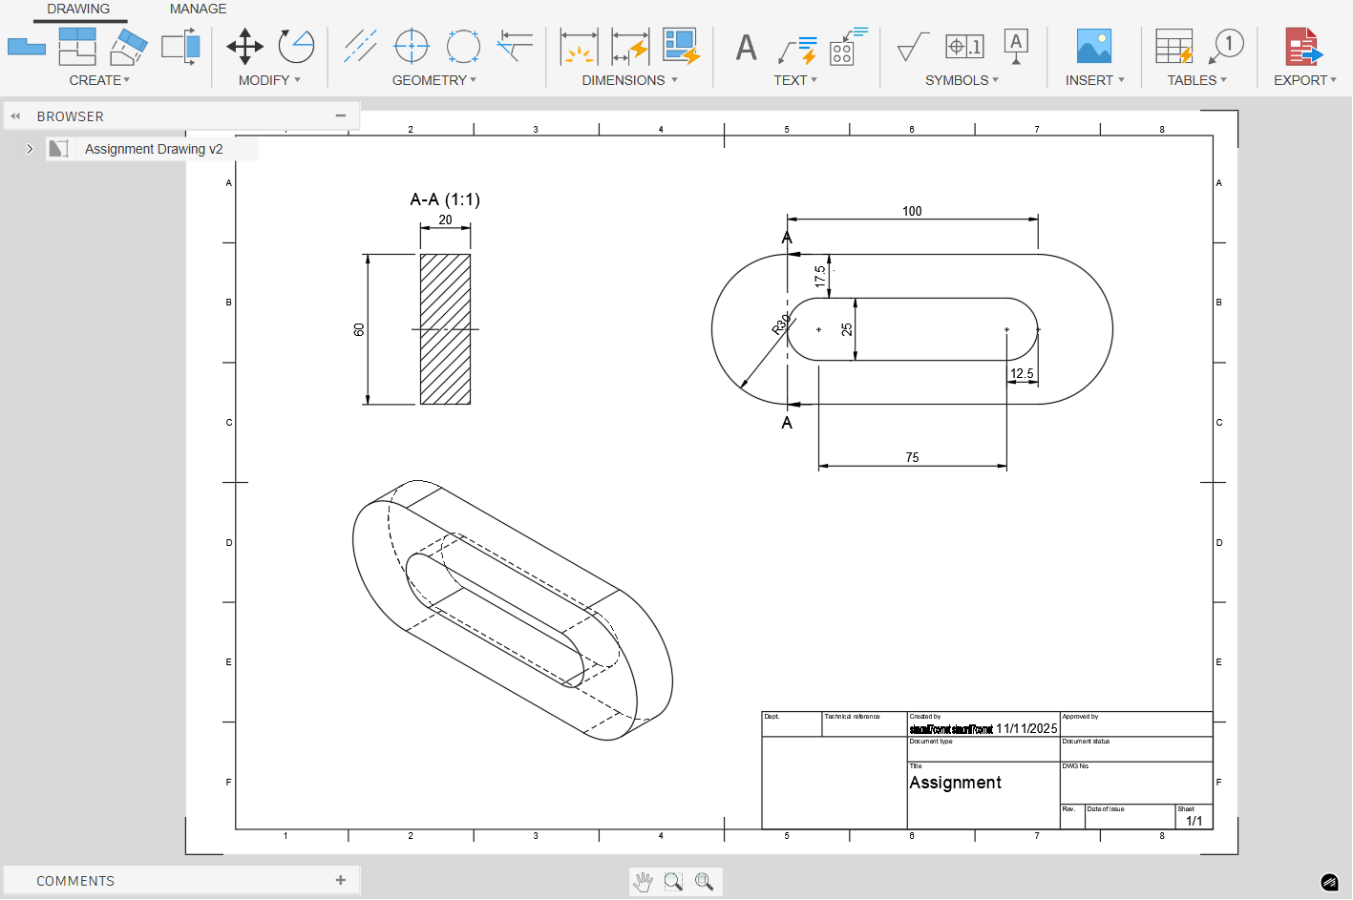Select the Feature Control Frame tool

pos(964,46)
